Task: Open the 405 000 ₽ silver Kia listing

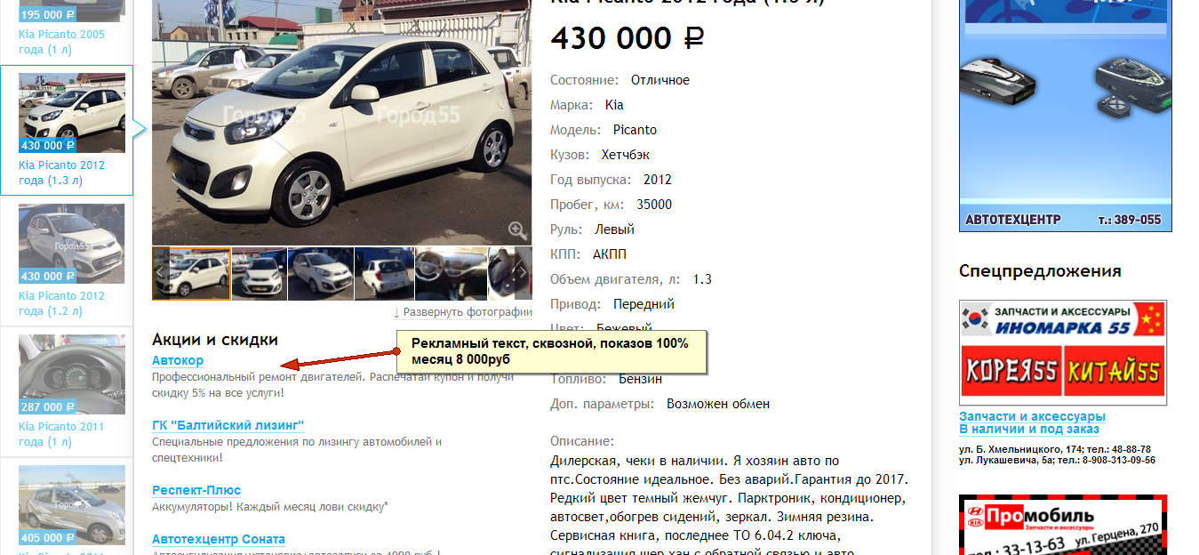Action: click(72, 505)
